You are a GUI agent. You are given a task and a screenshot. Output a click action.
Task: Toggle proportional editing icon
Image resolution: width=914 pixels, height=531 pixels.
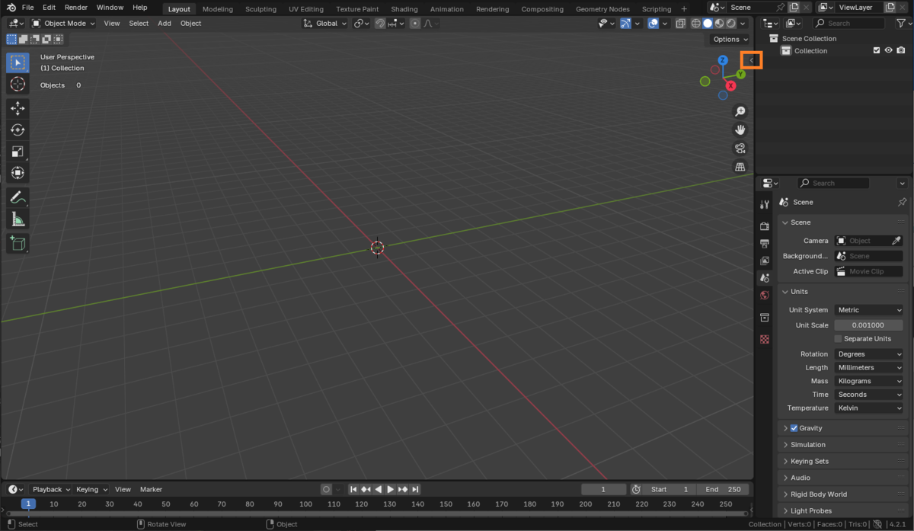tap(414, 24)
